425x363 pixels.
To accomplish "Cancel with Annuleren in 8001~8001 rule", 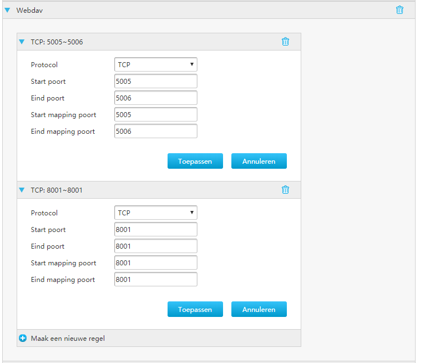I will [259, 309].
